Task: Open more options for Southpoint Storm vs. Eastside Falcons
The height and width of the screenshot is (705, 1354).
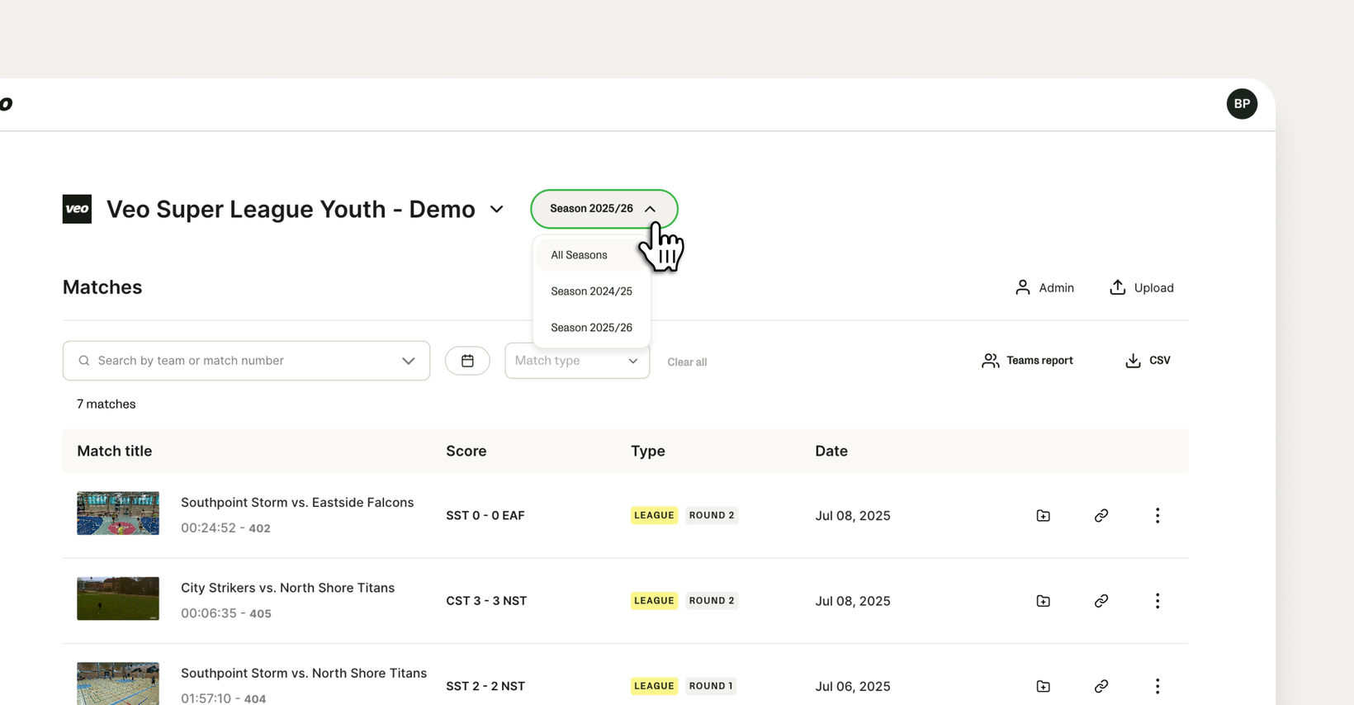Action: (x=1158, y=516)
